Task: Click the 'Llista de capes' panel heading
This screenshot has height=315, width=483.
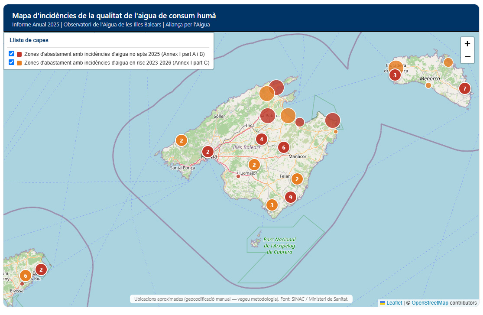Action: click(29, 40)
